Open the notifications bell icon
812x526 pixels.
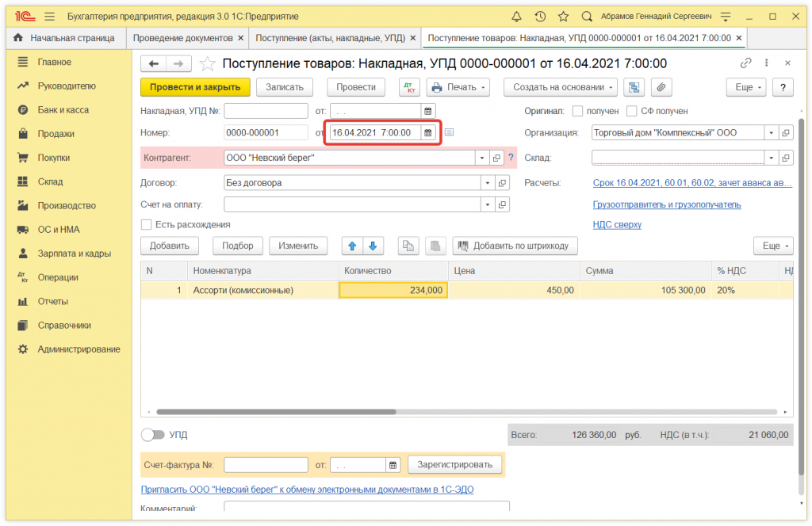(517, 16)
